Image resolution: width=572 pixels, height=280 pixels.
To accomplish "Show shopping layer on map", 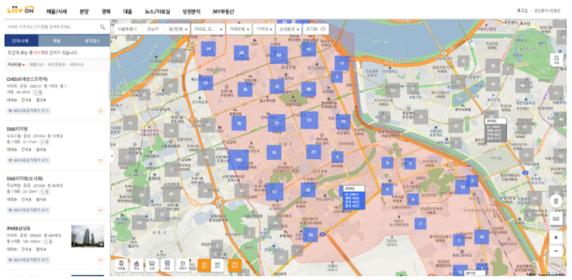I will [152, 265].
